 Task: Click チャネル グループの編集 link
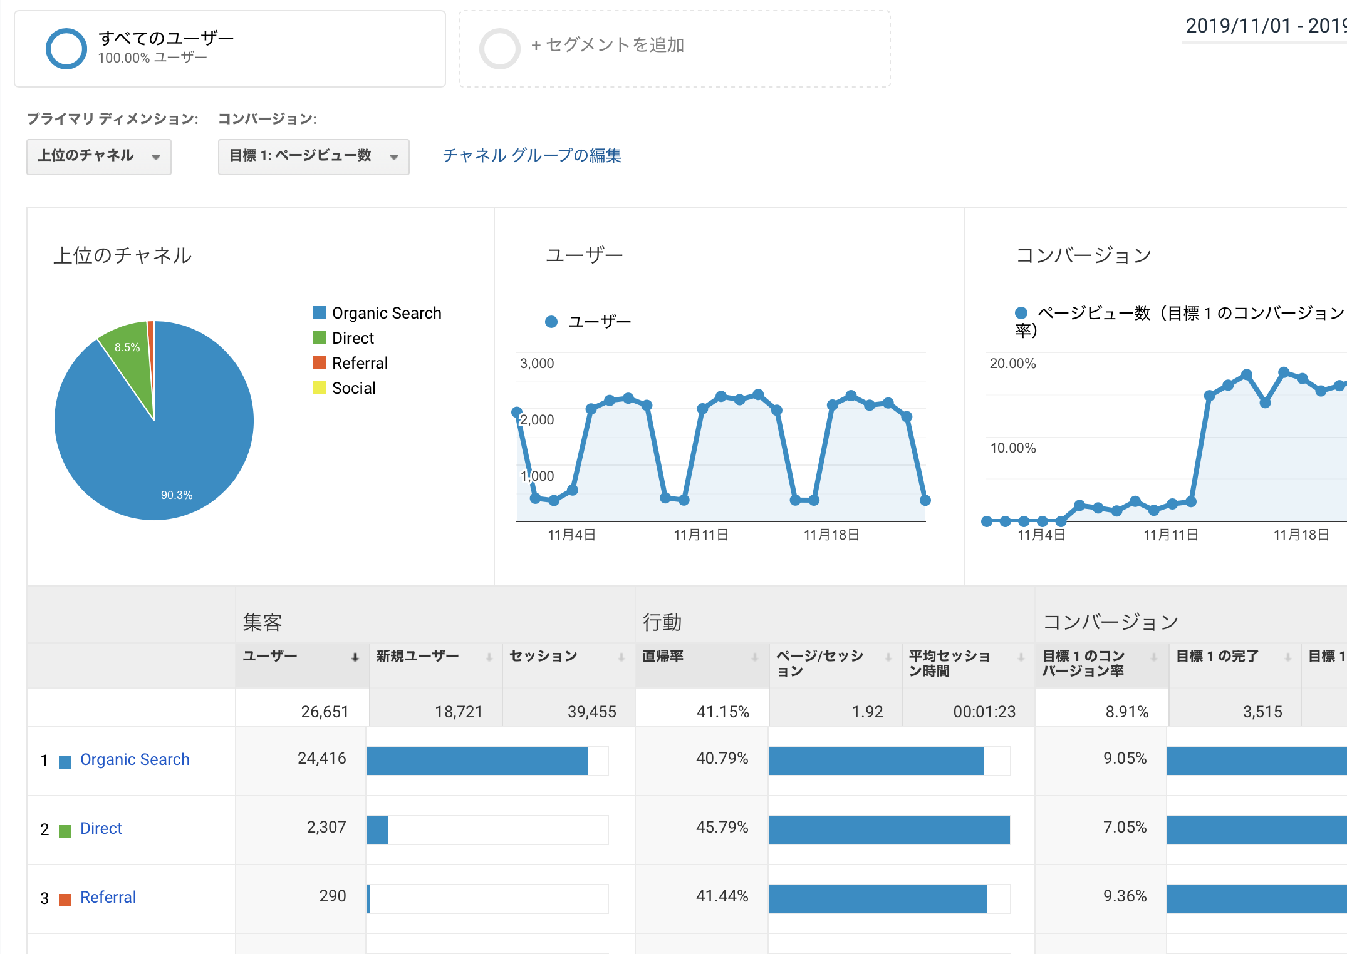(531, 155)
